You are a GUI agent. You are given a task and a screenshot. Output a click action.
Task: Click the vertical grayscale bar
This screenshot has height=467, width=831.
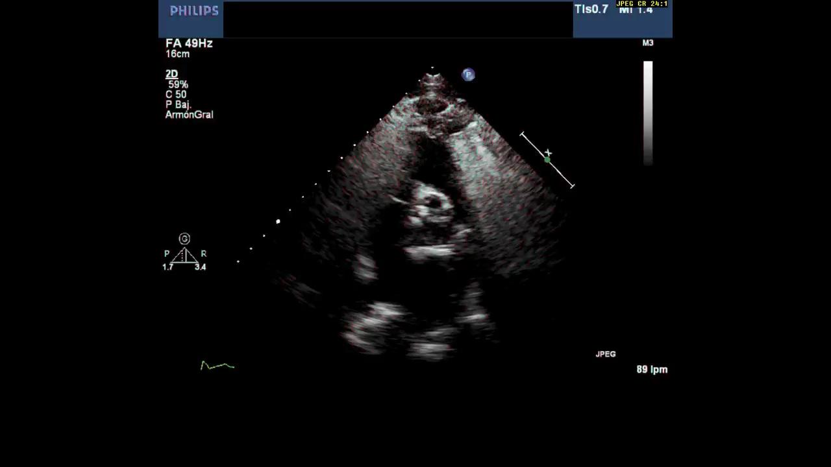[x=647, y=112]
